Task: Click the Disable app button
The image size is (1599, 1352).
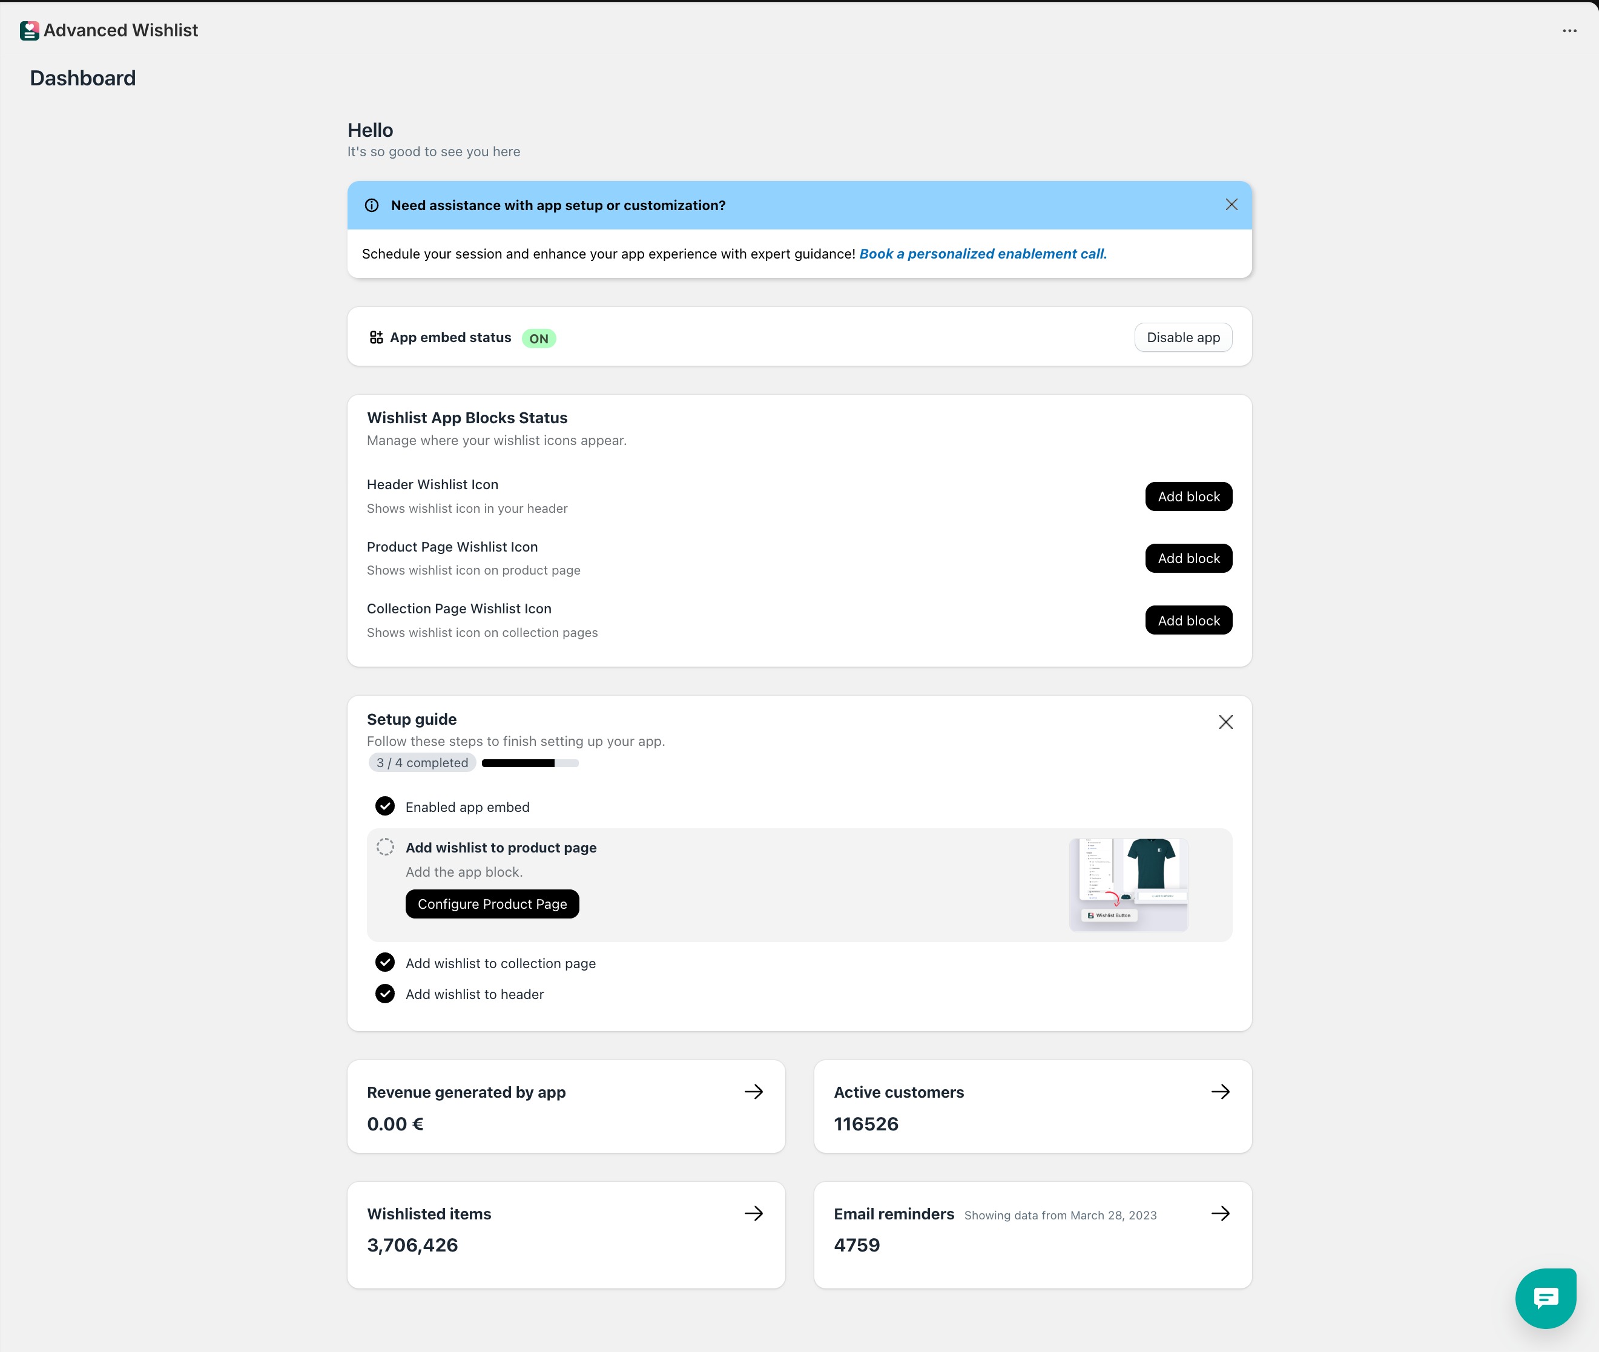Action: pos(1183,338)
